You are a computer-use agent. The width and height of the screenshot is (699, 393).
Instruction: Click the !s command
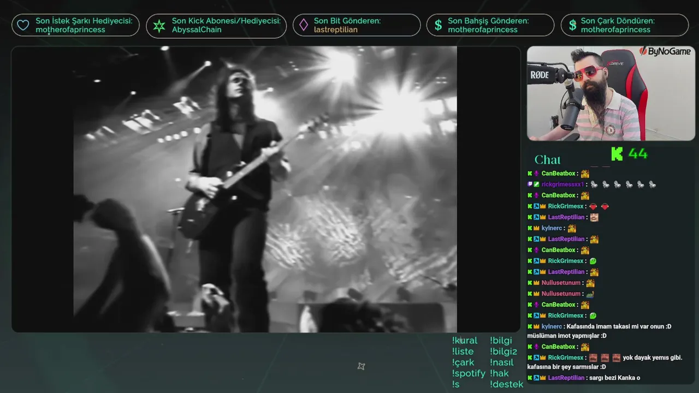click(456, 384)
